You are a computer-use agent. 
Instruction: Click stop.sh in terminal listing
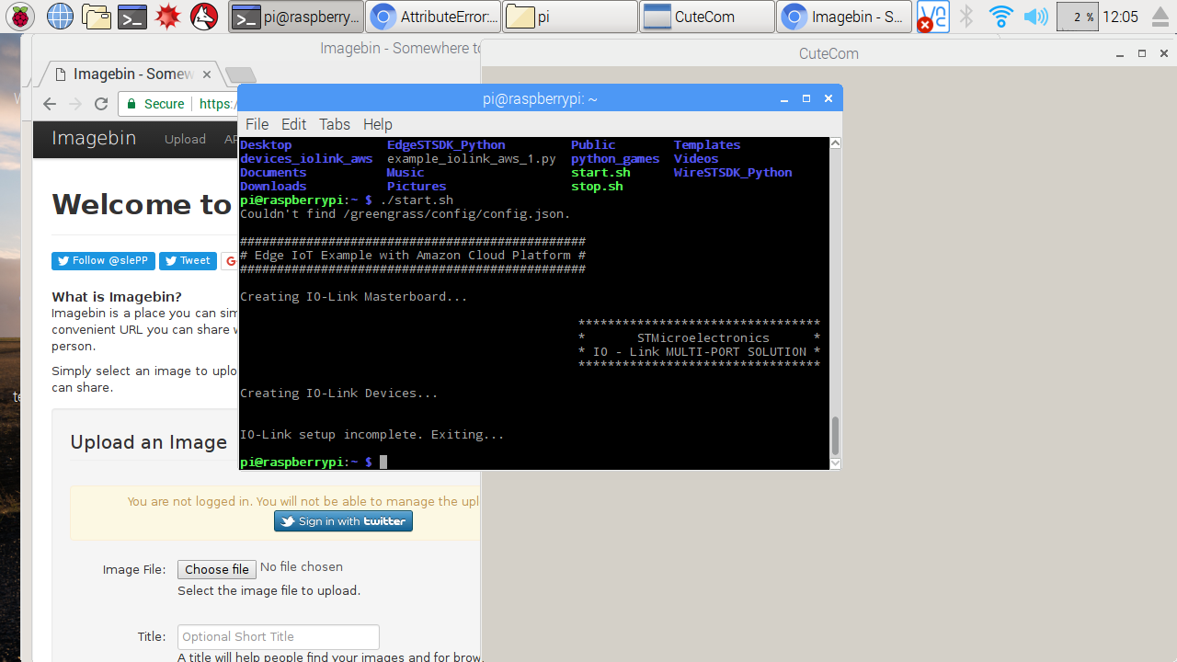point(597,186)
